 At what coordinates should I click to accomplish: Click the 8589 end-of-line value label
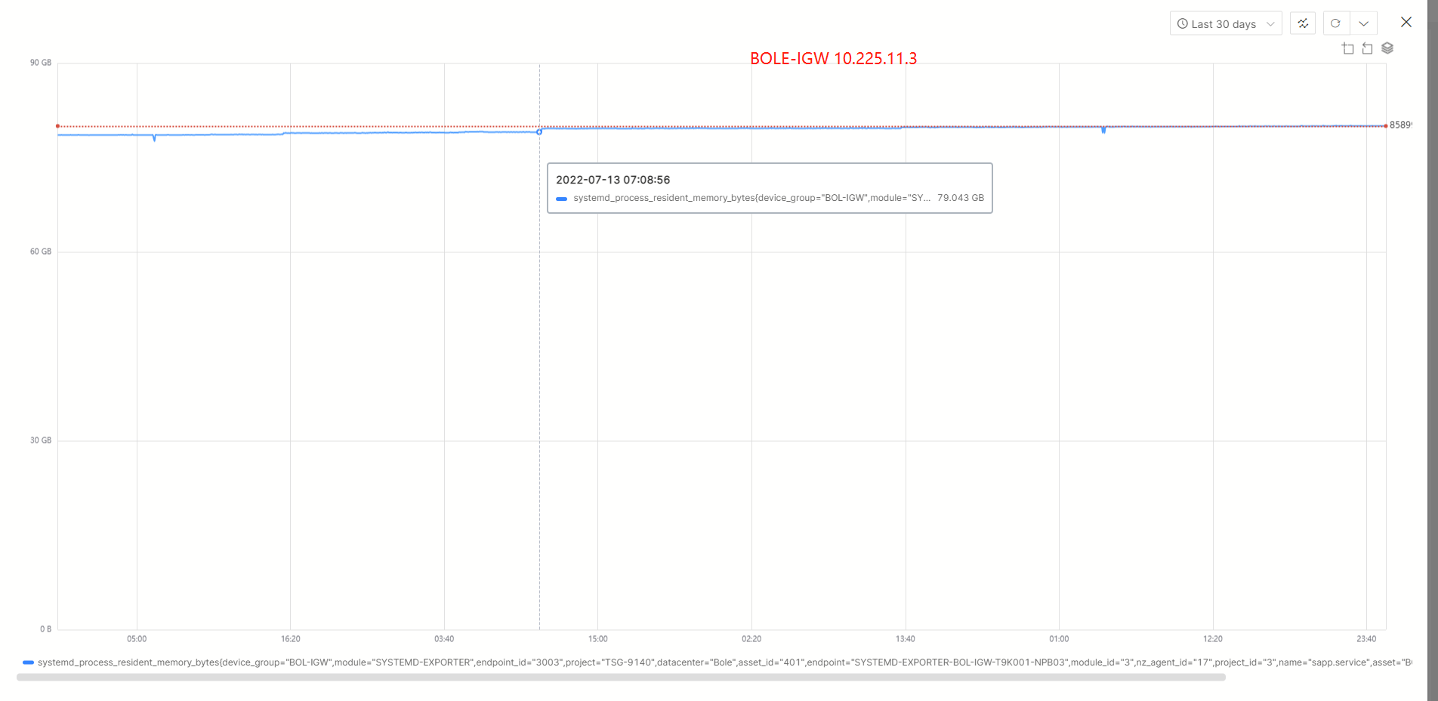[x=1400, y=125]
